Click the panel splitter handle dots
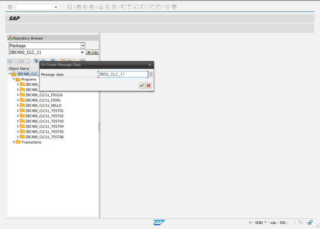320x229 pixels. [99, 127]
